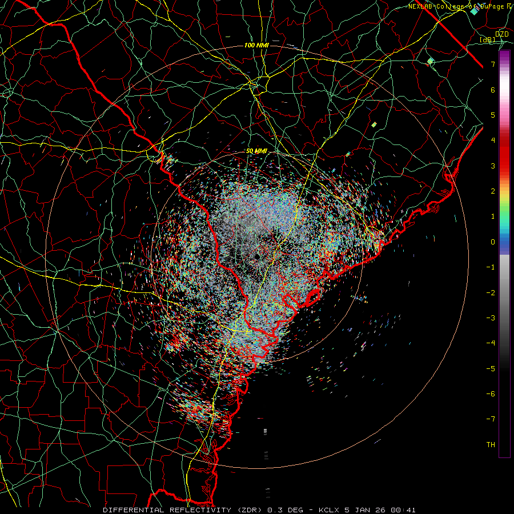Click the 0.3 DEG elevation angle text
This screenshot has height=514, width=514.
(284, 510)
